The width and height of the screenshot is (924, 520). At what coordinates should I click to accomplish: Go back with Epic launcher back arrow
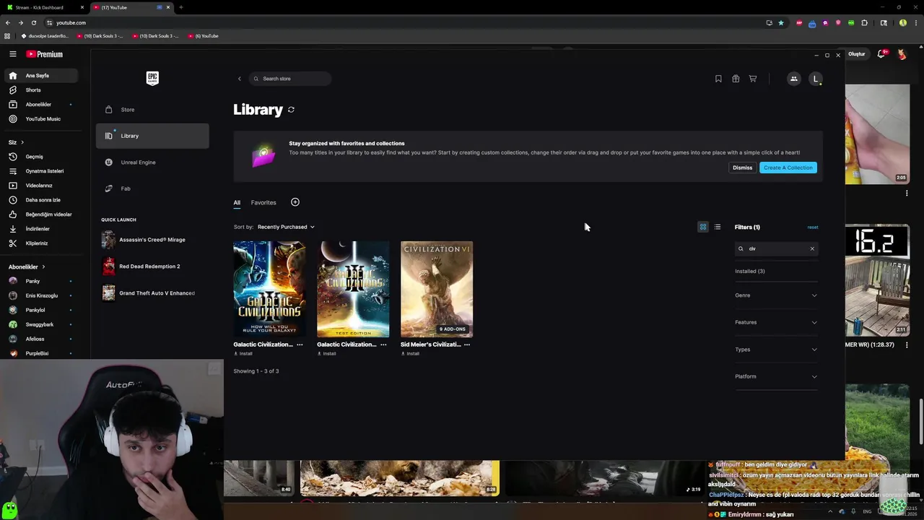(239, 79)
